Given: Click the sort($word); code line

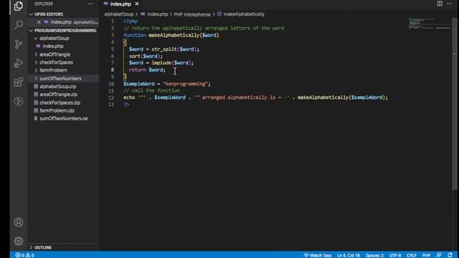Looking at the screenshot, I should 146,56.
